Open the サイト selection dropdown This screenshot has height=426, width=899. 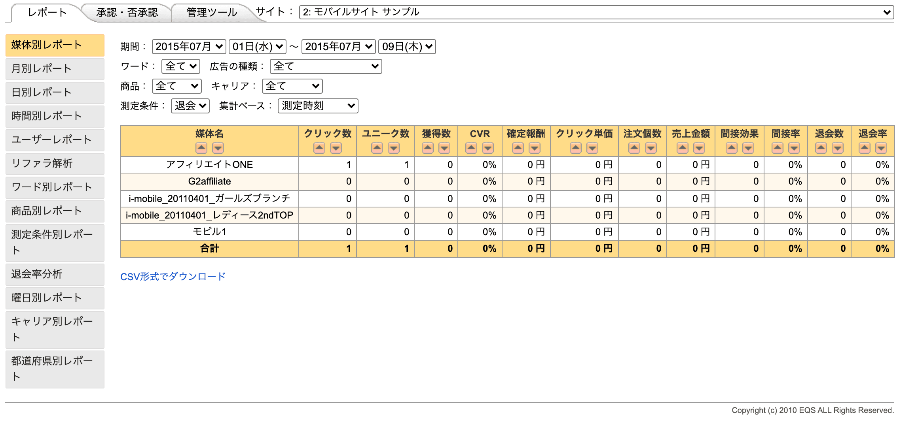[596, 12]
